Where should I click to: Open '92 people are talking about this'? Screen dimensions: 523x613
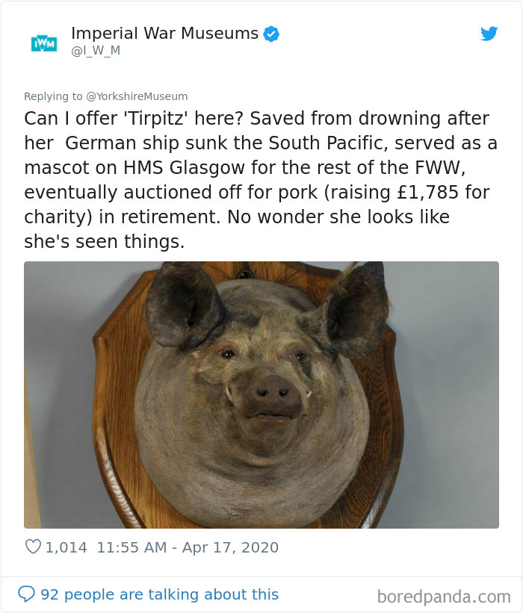click(160, 594)
